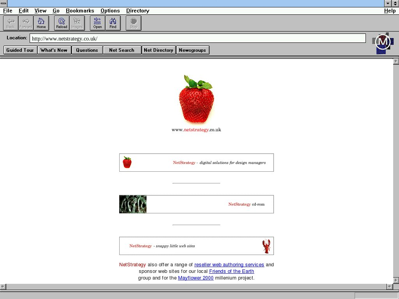Viewport: 399px width, 299px height.
Task: Click the Home toolbar icon
Action: (x=41, y=23)
